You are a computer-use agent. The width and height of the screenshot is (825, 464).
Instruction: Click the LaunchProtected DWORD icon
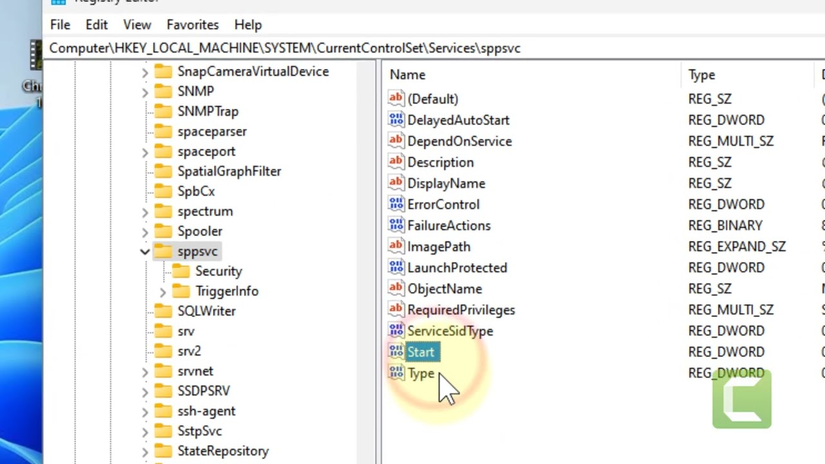pos(396,267)
